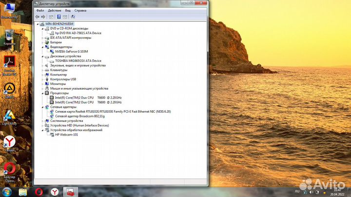Click the Видеоадаптеры display icon
Image resolution: width=351 pixels, height=197 pixels.
pos(47,47)
